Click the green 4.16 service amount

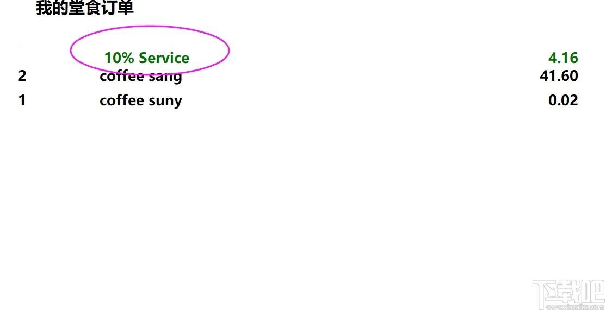click(x=563, y=58)
